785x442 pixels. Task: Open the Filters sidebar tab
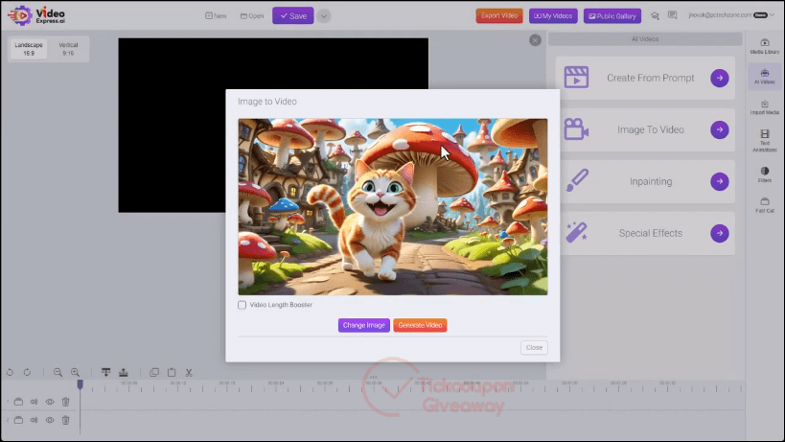click(x=765, y=174)
